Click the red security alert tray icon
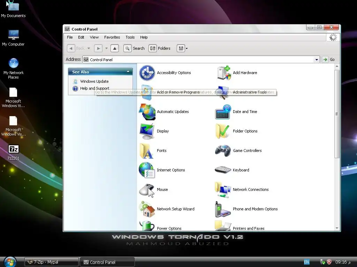Screen dimensions: 357x267 [x=329, y=262]
